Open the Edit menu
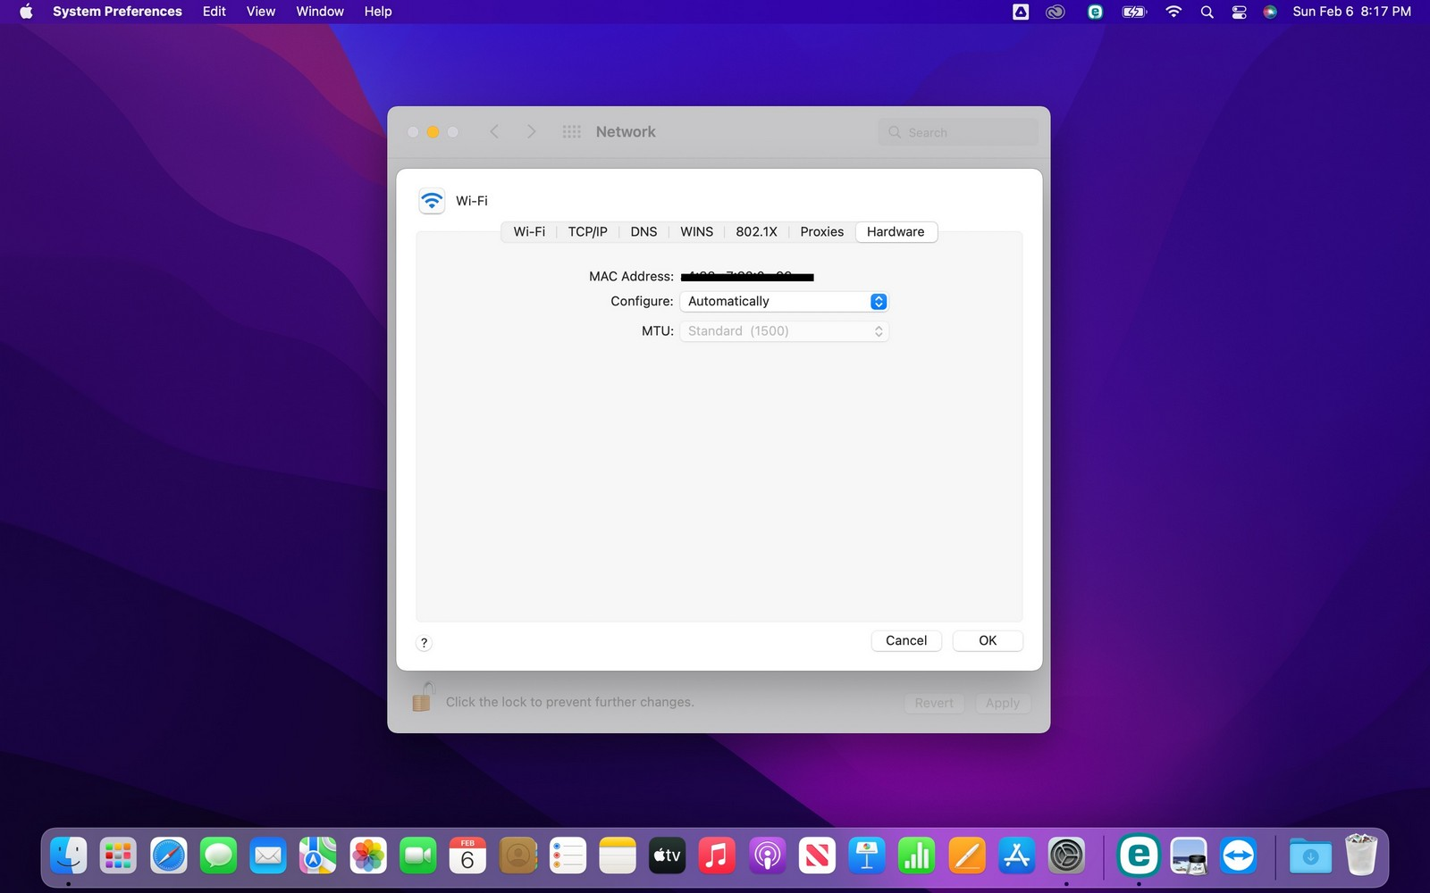This screenshot has width=1430, height=893. tap(214, 12)
